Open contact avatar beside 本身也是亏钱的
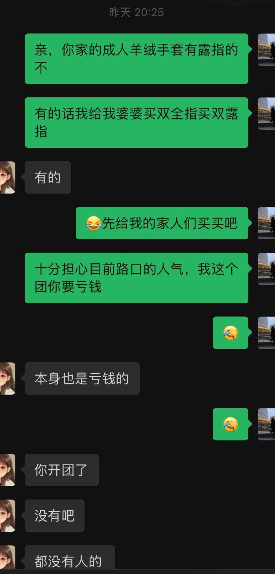The width and height of the screenshot is (275, 574). coord(7,378)
